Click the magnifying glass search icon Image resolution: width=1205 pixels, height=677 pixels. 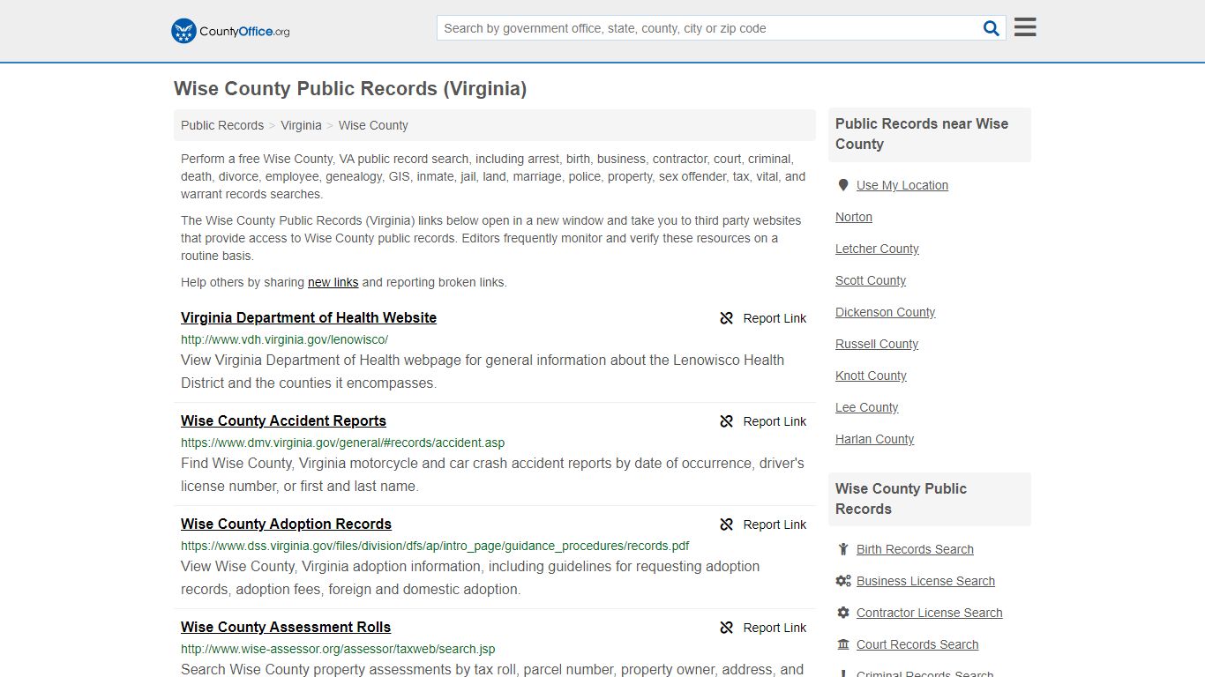click(x=992, y=28)
